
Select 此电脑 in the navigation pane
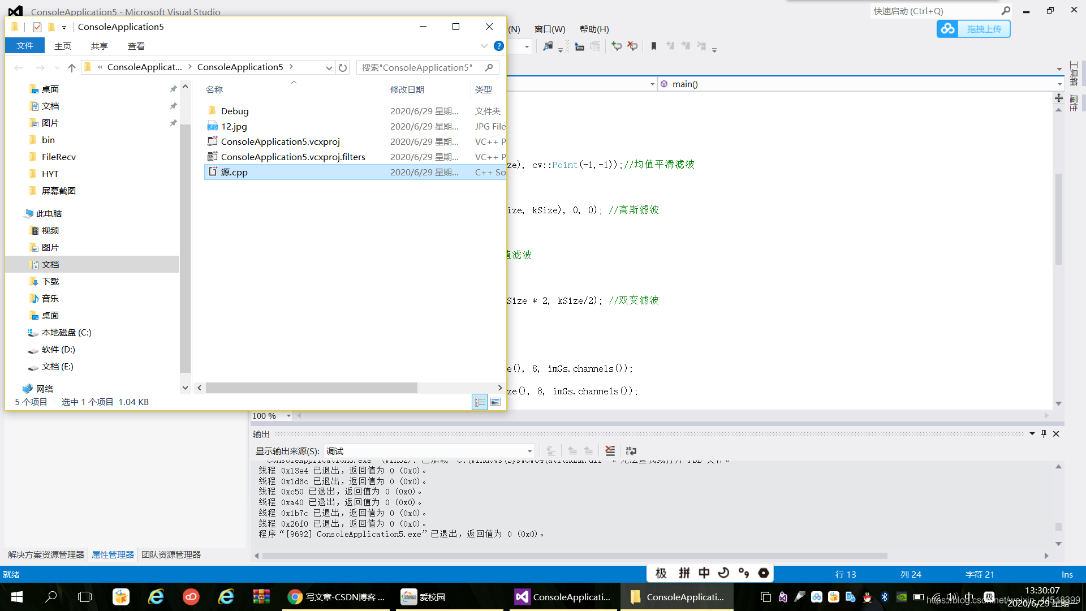point(49,213)
